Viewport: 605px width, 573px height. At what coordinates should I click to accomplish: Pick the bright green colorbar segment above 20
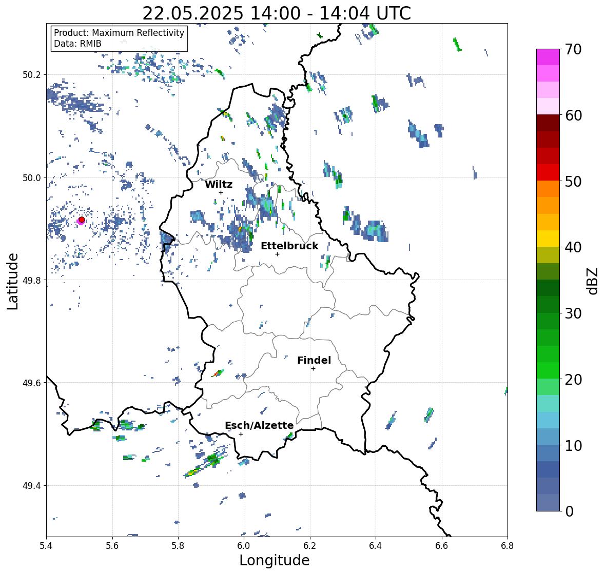(548, 370)
